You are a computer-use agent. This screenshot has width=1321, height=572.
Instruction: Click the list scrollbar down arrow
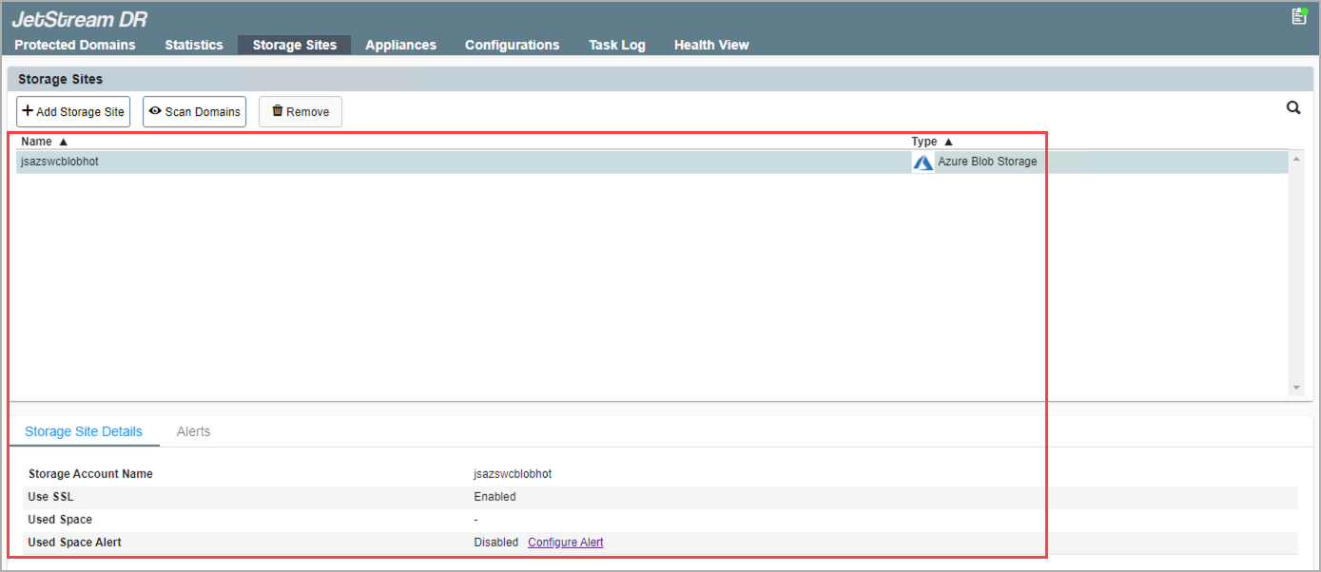(x=1296, y=388)
